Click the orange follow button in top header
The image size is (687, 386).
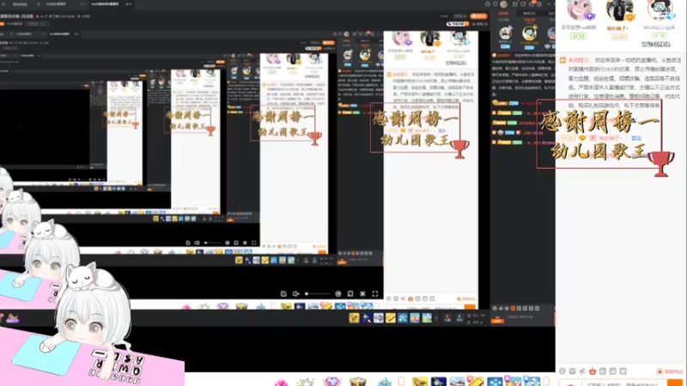pyautogui.click(x=478, y=16)
